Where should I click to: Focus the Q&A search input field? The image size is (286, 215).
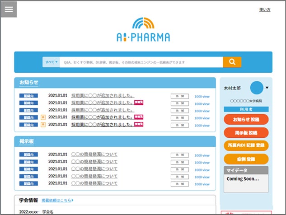[141, 62]
